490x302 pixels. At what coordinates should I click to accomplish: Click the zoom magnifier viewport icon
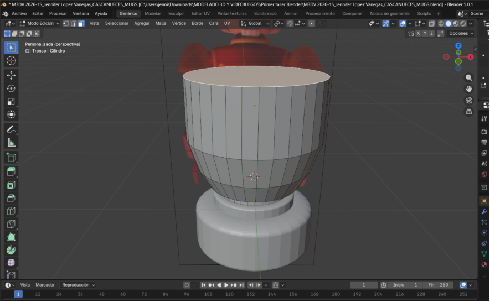pos(469,78)
